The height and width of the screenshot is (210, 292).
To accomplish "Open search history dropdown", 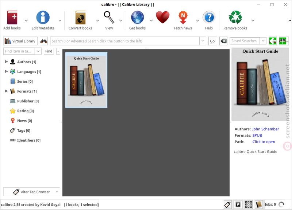I will (203, 41).
